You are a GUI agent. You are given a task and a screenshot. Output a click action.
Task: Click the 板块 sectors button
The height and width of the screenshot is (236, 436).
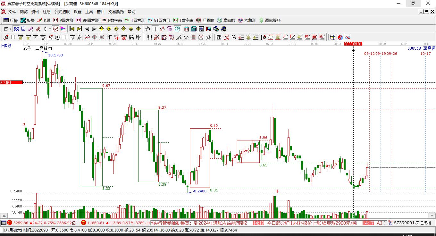pyautogui.click(x=28, y=20)
